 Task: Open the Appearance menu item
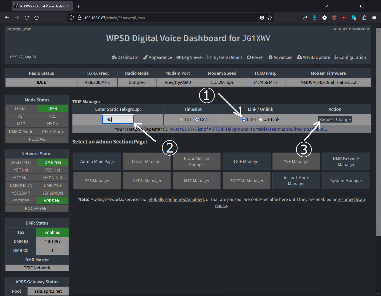point(158,57)
